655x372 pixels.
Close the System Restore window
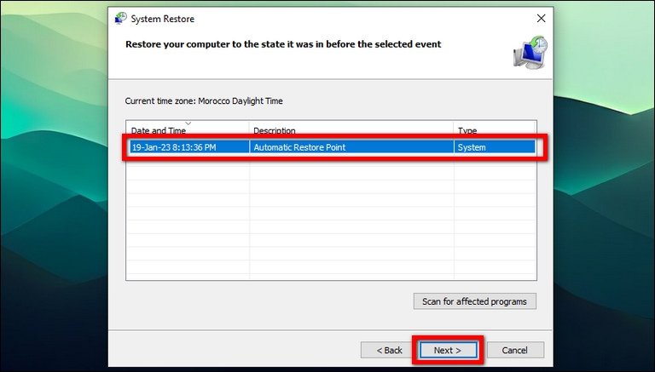541,19
